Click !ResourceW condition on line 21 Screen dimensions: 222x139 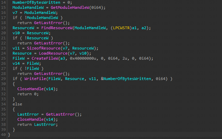point(36,38)
